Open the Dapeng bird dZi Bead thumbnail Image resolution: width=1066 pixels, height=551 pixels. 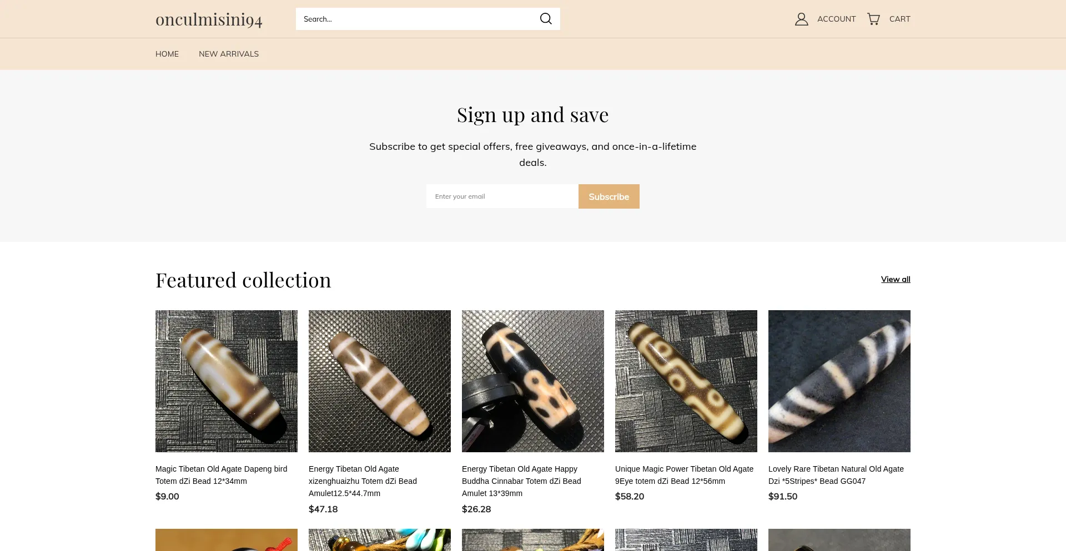click(227, 381)
